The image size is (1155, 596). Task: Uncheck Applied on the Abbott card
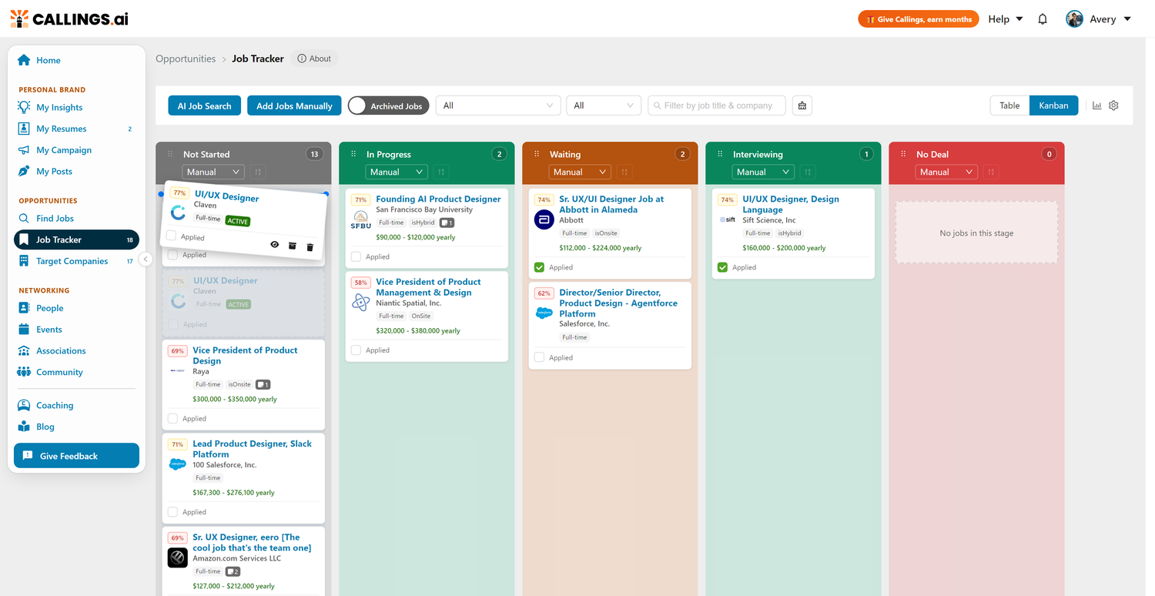point(539,267)
